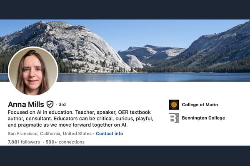Click the 3rd degree connection label

(x=62, y=105)
